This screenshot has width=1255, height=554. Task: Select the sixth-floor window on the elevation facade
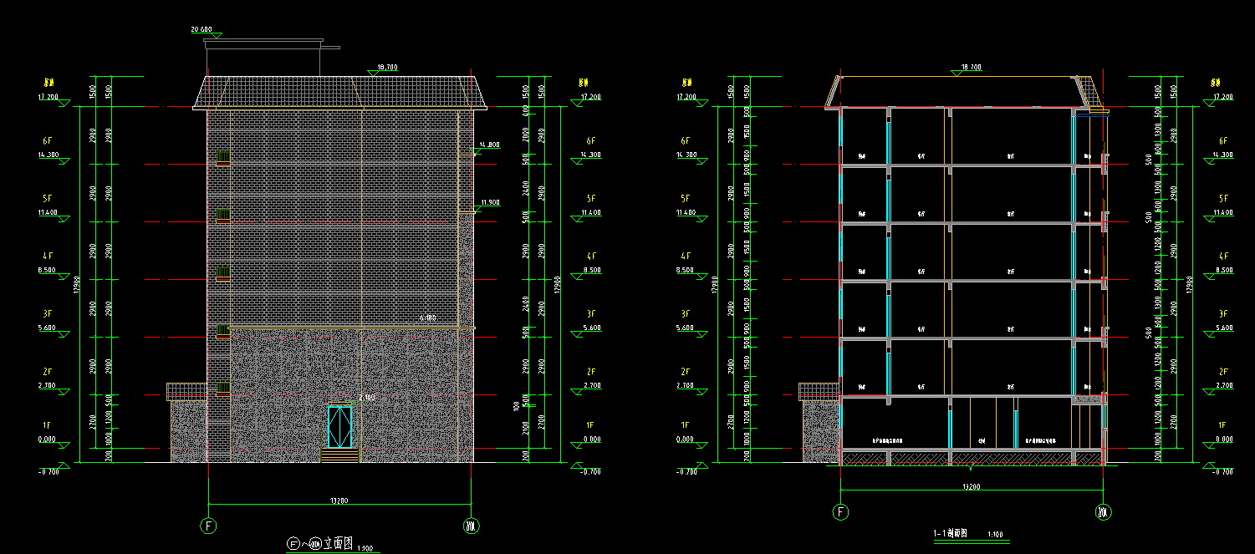(x=223, y=156)
